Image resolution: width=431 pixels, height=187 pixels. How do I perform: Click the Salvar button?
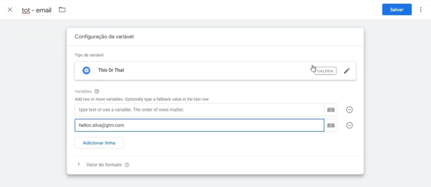[396, 10]
